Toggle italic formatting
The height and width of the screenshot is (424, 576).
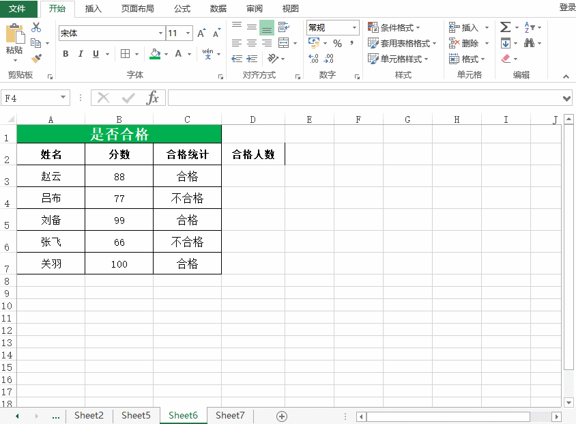coord(81,54)
